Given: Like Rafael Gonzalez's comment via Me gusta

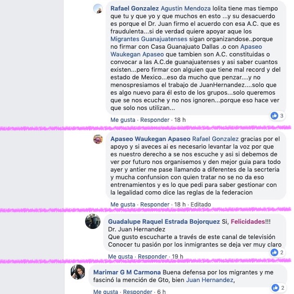Looking at the screenshot, I should [123, 120].
